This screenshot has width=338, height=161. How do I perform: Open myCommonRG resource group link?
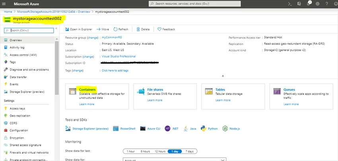(112, 37)
